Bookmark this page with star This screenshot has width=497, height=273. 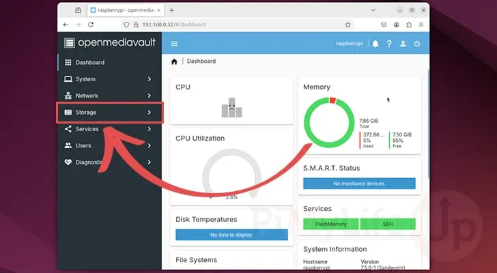348,25
